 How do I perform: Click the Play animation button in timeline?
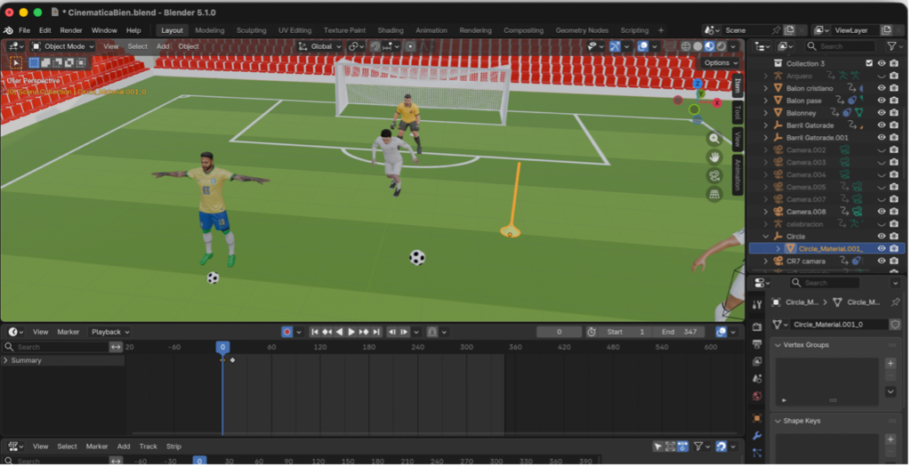click(x=351, y=333)
